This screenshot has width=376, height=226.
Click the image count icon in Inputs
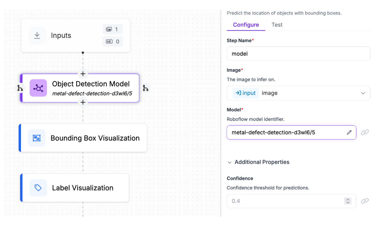coord(109,29)
